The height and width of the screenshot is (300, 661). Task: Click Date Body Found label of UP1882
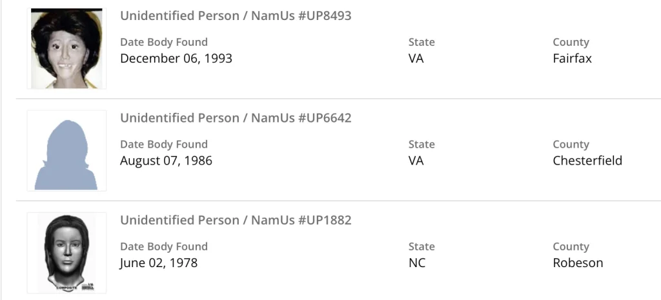164,246
